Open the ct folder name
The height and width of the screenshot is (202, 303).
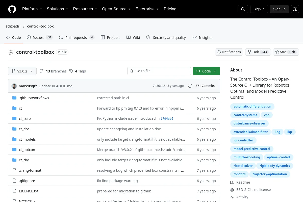[20, 108]
